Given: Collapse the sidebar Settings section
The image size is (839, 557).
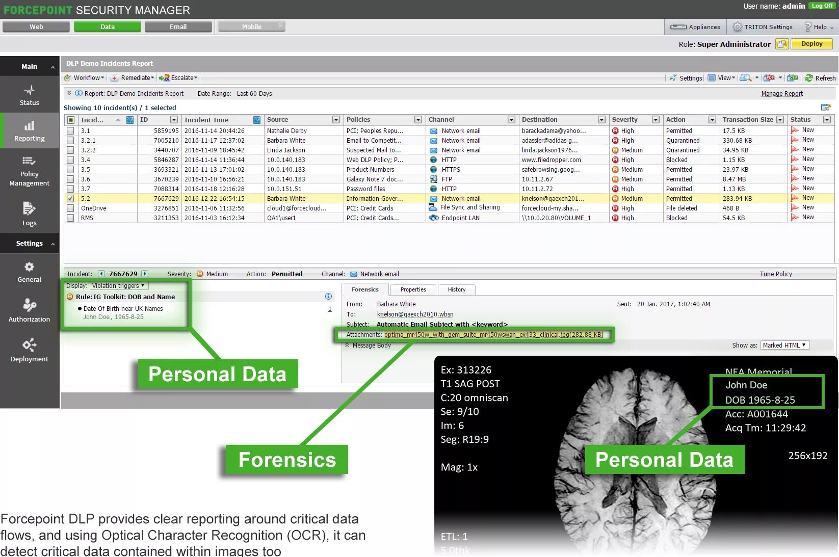Looking at the screenshot, I should 53,244.
